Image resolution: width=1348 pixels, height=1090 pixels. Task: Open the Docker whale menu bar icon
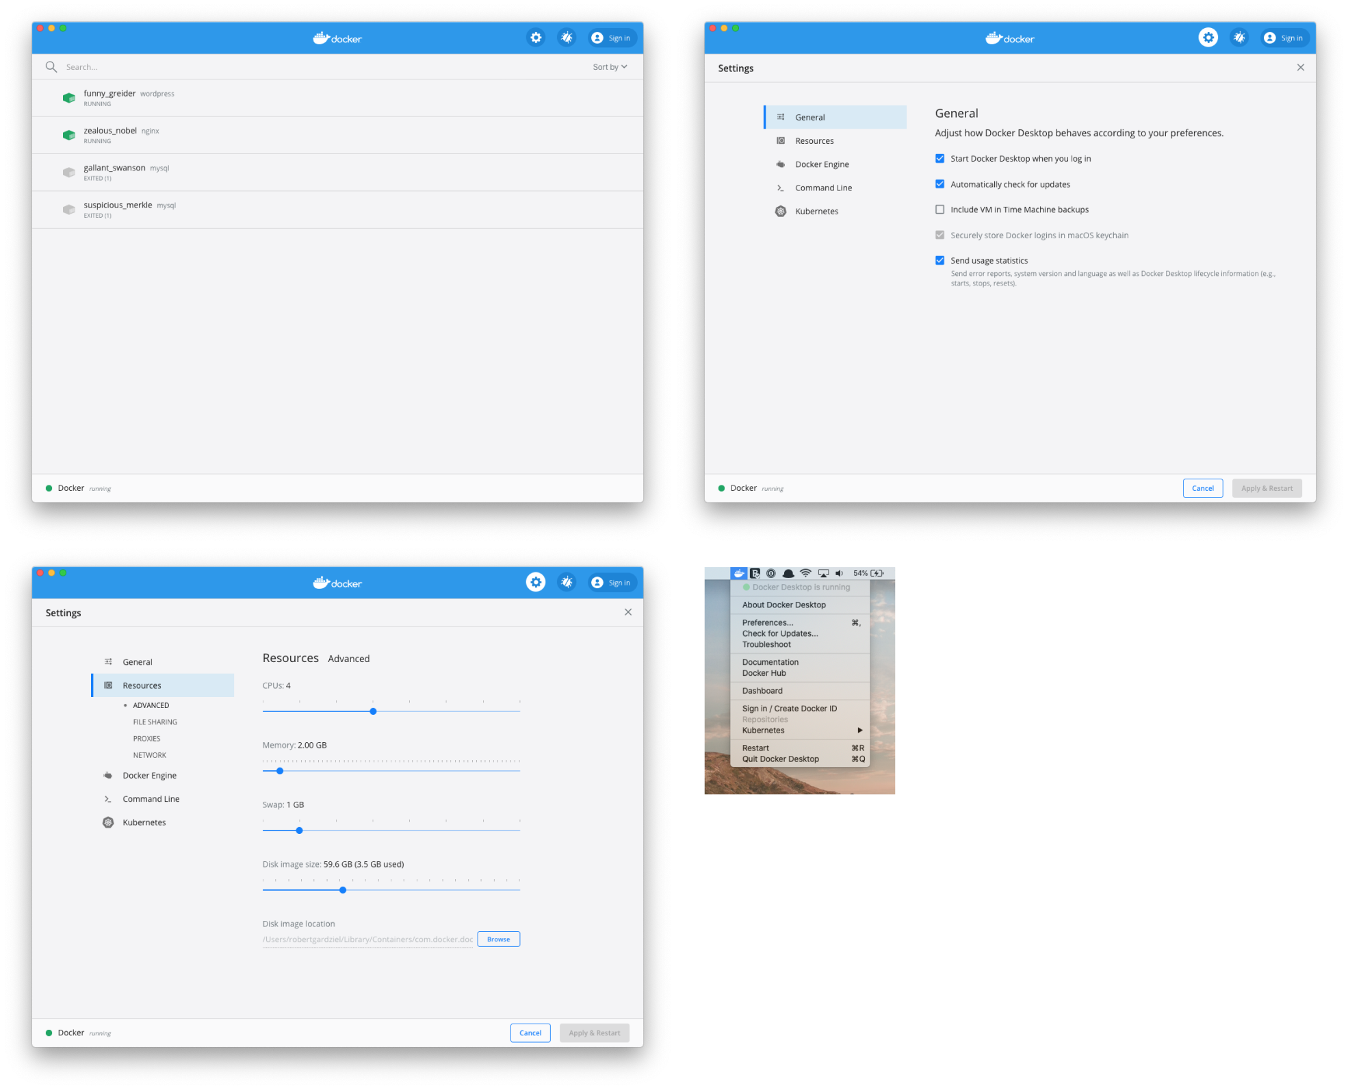pyautogui.click(x=738, y=572)
